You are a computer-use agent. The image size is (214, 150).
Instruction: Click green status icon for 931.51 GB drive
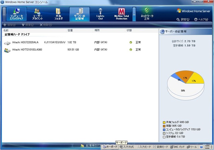click(x=131, y=50)
